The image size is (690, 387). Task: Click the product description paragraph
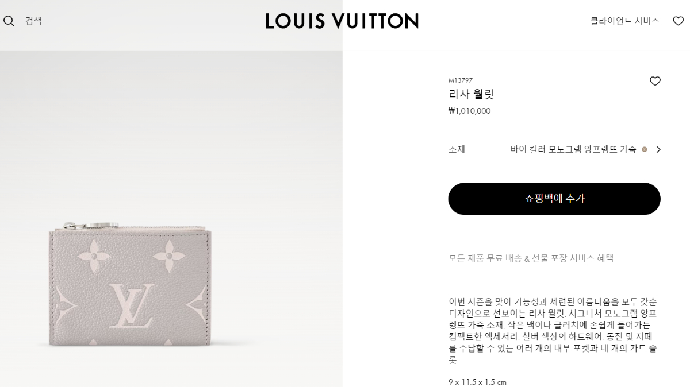coord(554,331)
